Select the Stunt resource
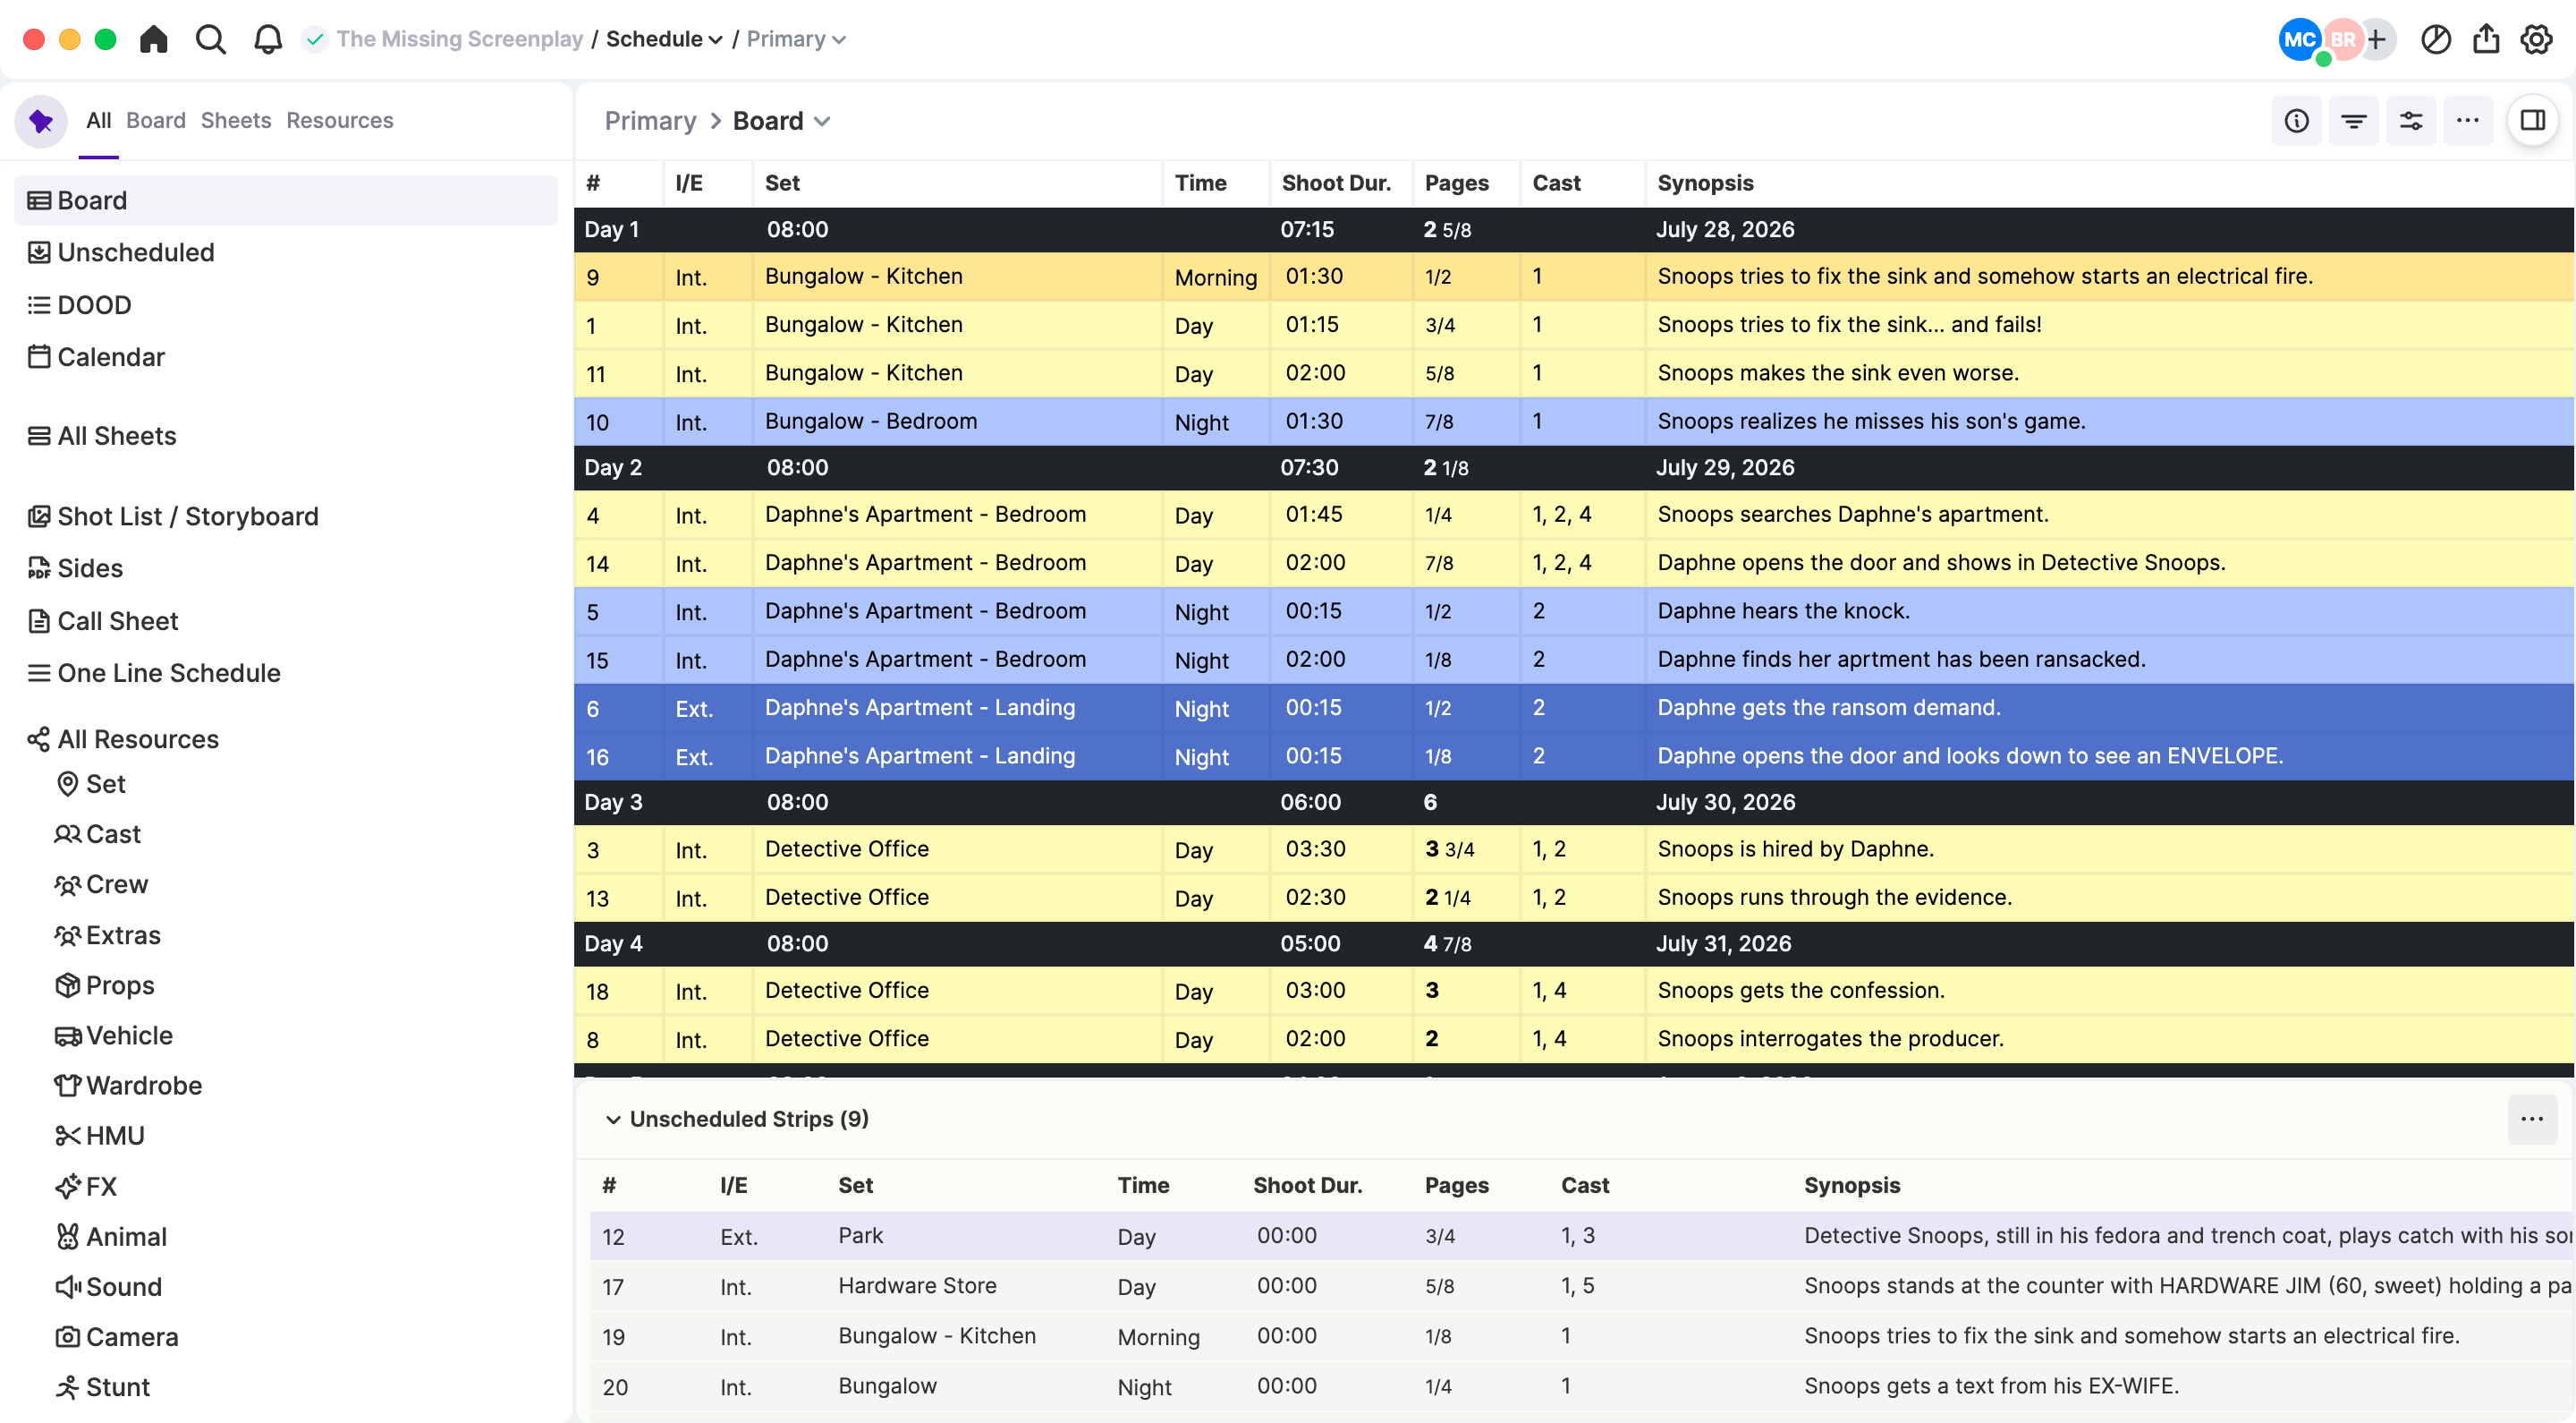The height and width of the screenshot is (1423, 2576). pyautogui.click(x=118, y=1387)
